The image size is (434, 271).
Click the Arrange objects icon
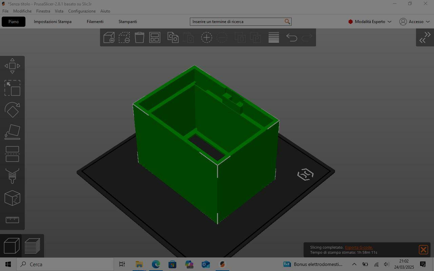(155, 37)
